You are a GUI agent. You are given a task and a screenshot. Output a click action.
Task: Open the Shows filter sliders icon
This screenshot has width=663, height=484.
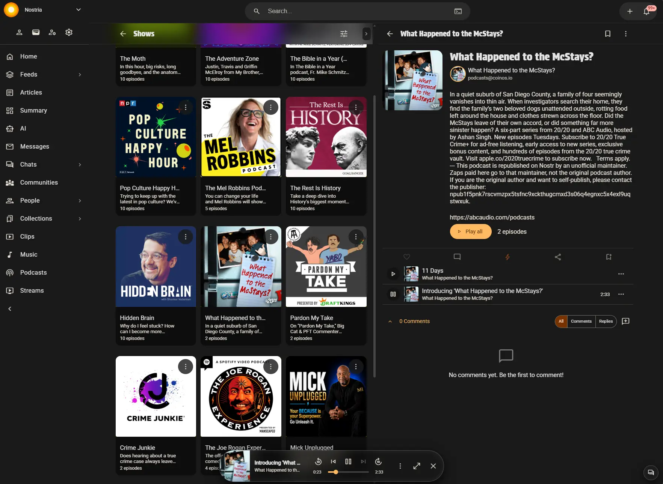(x=344, y=34)
